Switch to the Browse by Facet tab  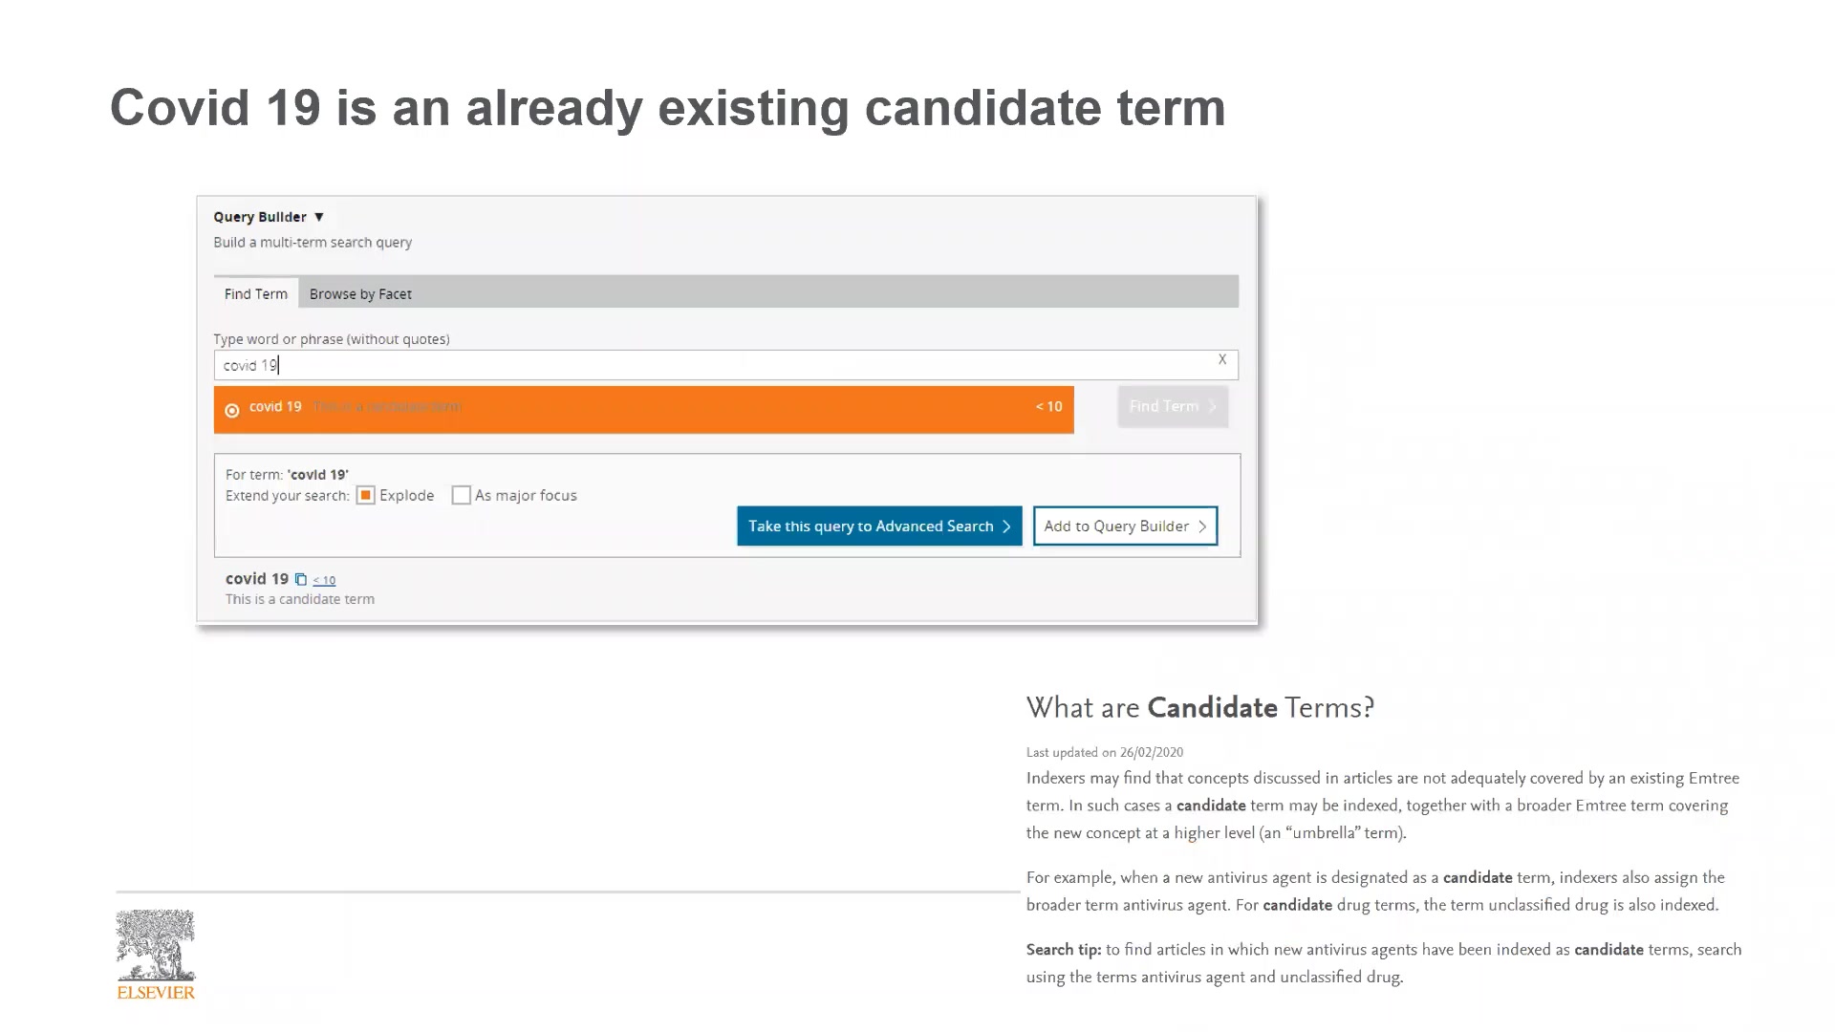(x=360, y=292)
